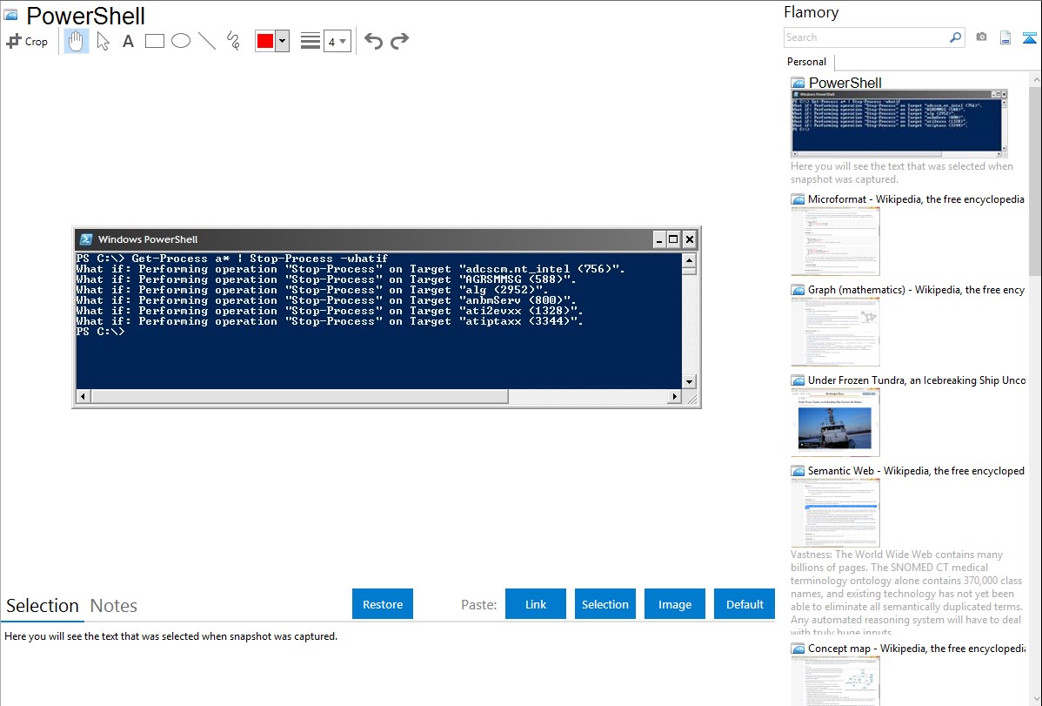The height and width of the screenshot is (706, 1042).
Task: Open the line width 4 dropdown
Action: tap(337, 41)
